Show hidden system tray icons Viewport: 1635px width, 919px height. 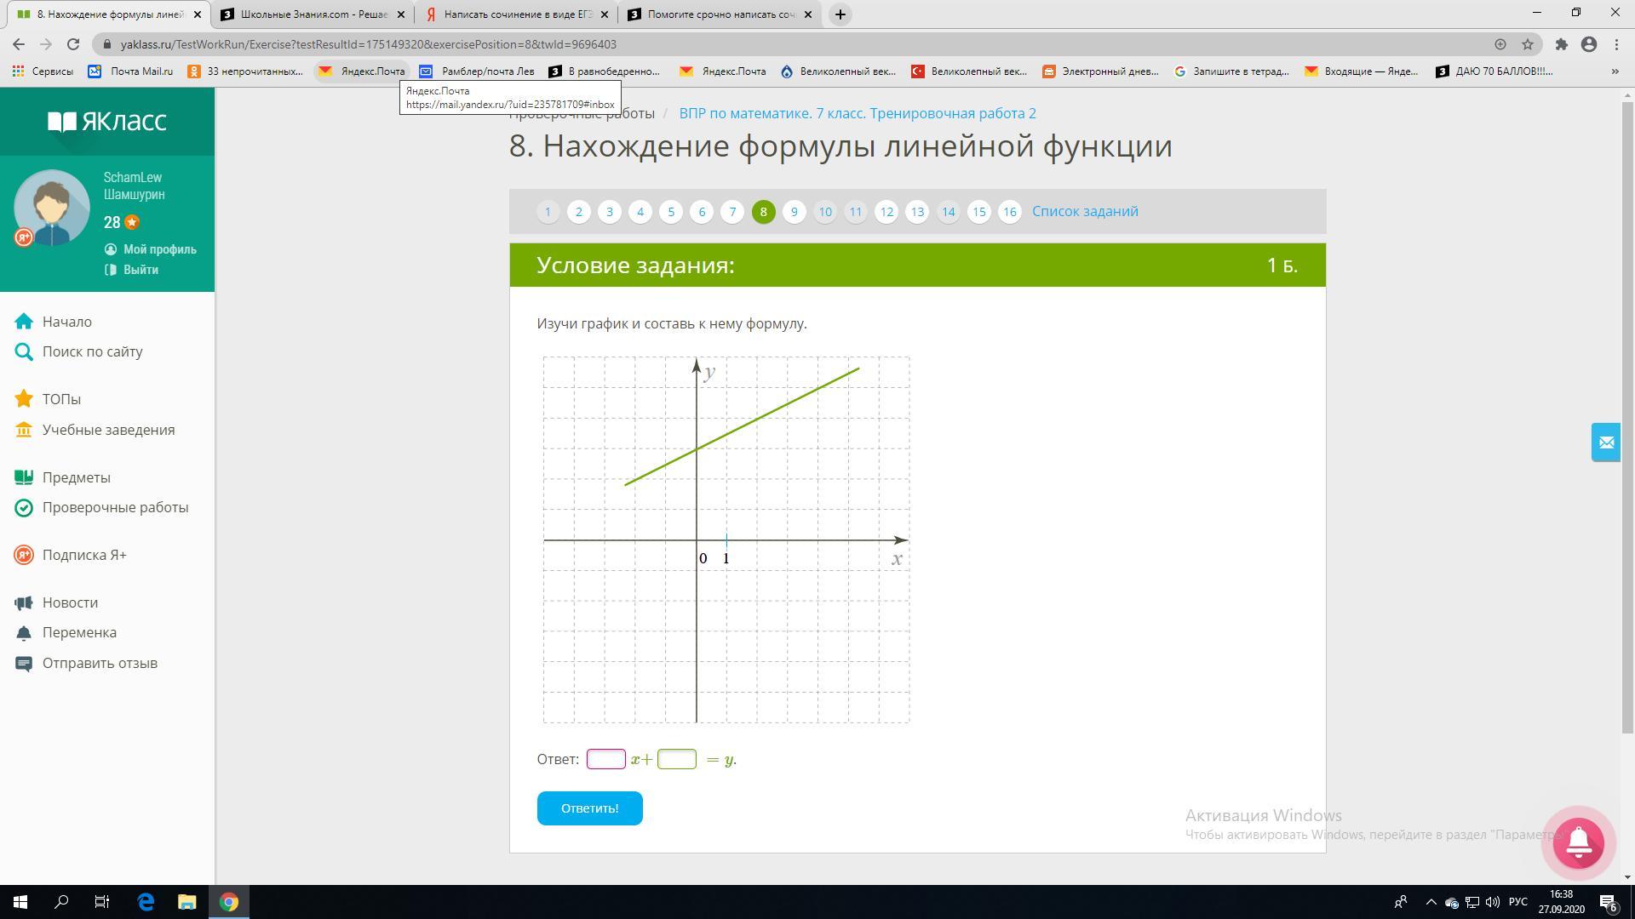(1431, 902)
